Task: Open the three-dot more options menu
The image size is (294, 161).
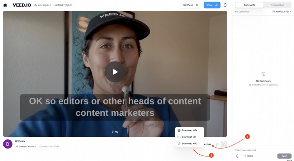Action: (224, 144)
